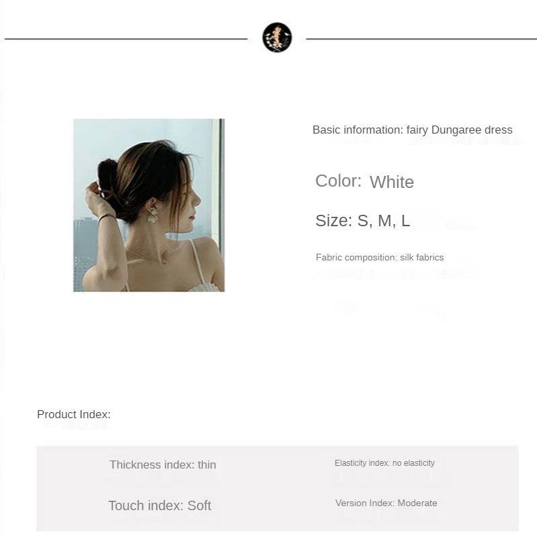Click the horizontal divider line left of logo
The height and width of the screenshot is (537, 537).
126,39
